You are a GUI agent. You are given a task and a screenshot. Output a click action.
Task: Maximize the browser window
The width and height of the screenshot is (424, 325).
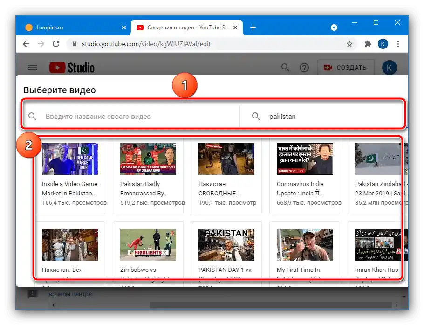pyautogui.click(x=376, y=22)
